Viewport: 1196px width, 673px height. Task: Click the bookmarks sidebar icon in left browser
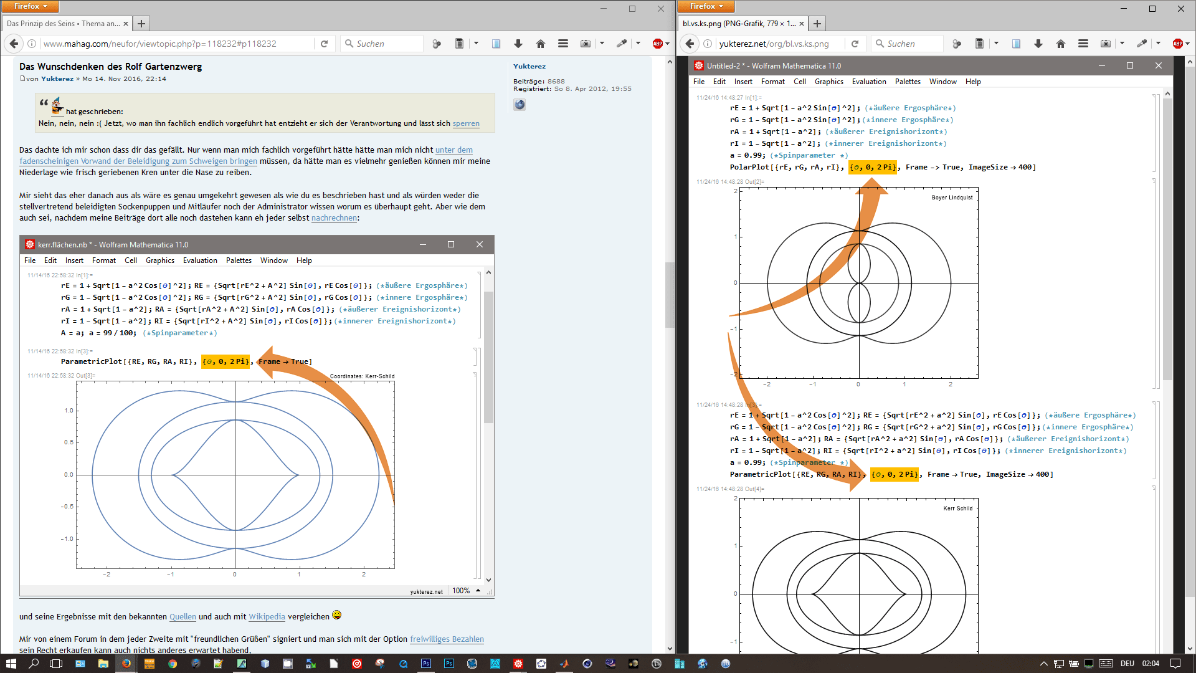(496, 44)
